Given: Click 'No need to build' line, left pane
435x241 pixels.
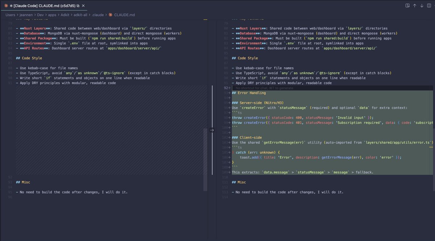Looking at the screenshot, I should tap(72, 192).
